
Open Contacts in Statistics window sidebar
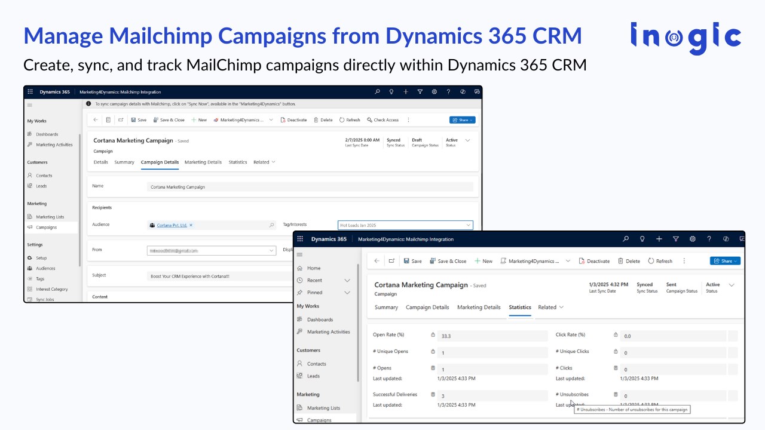[x=316, y=364]
